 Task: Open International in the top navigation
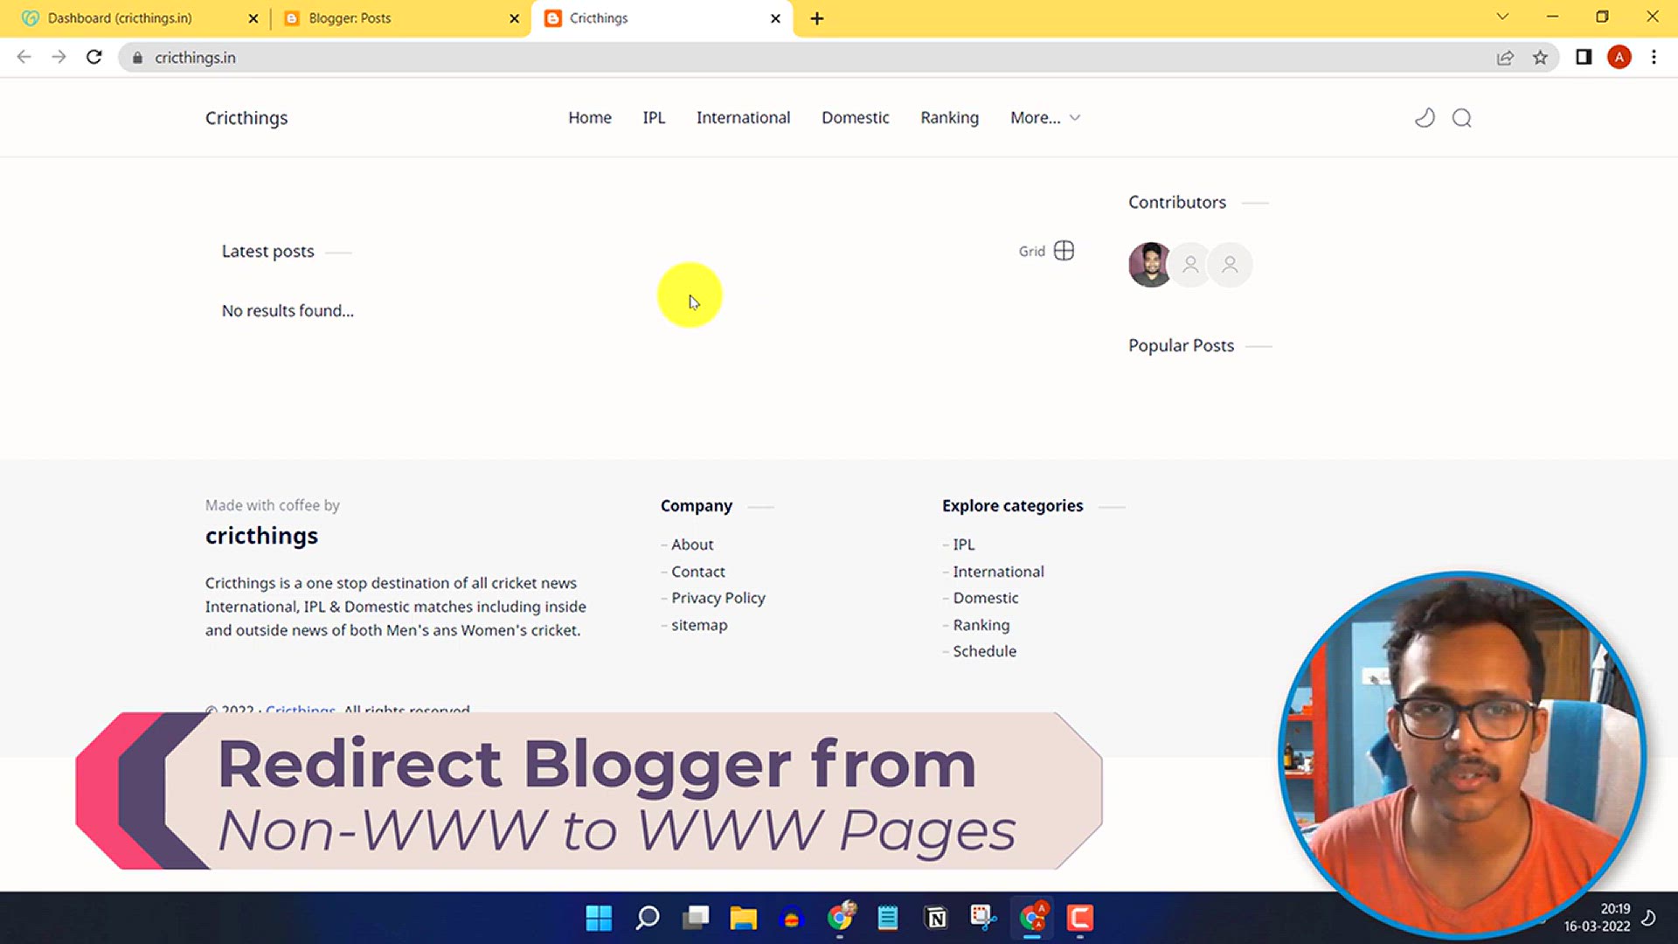[743, 118]
